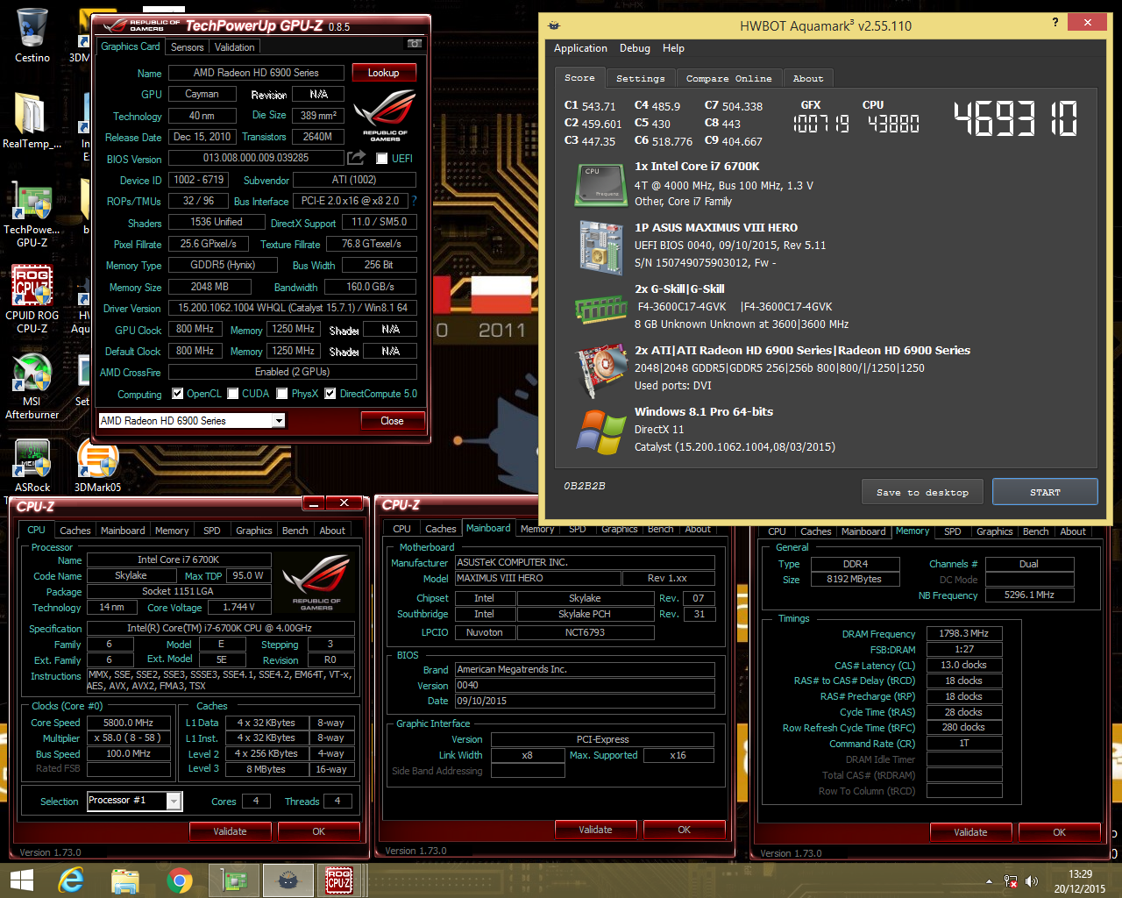Click Validate in the right CPU-Z memory window
Image resolution: width=1122 pixels, height=898 pixels.
pos(970,832)
